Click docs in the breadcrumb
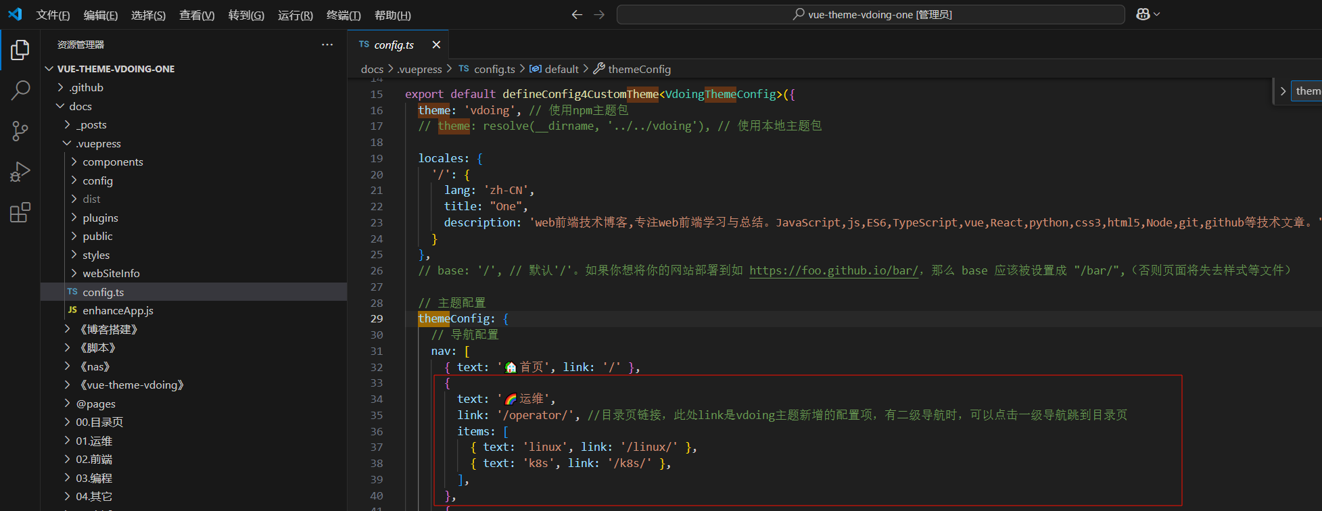Screen dimensions: 1322x511 pos(372,69)
